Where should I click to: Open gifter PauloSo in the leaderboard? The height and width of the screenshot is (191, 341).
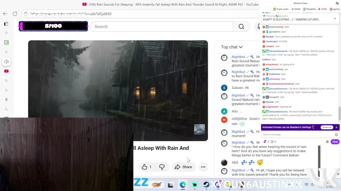[x=310, y=9]
